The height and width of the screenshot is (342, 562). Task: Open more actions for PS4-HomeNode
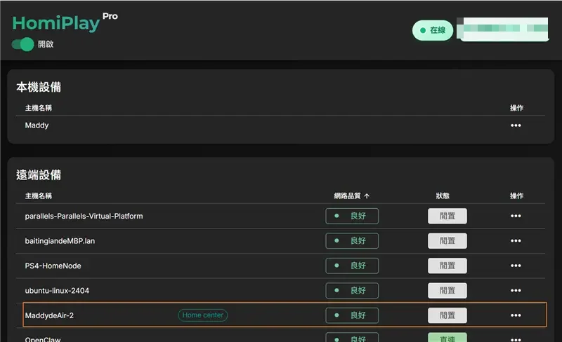[x=516, y=266]
